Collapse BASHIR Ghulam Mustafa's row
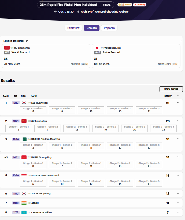This screenshot has height=220, width=185. (x=178, y=139)
